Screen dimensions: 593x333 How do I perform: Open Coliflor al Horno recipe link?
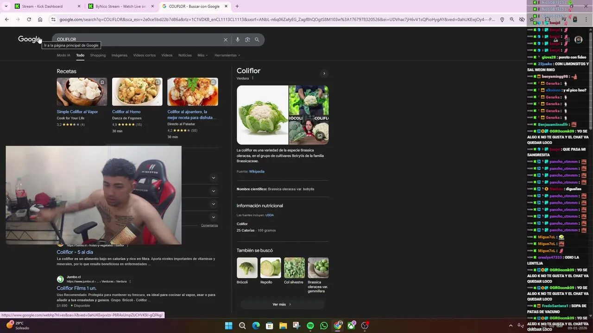[x=126, y=112]
